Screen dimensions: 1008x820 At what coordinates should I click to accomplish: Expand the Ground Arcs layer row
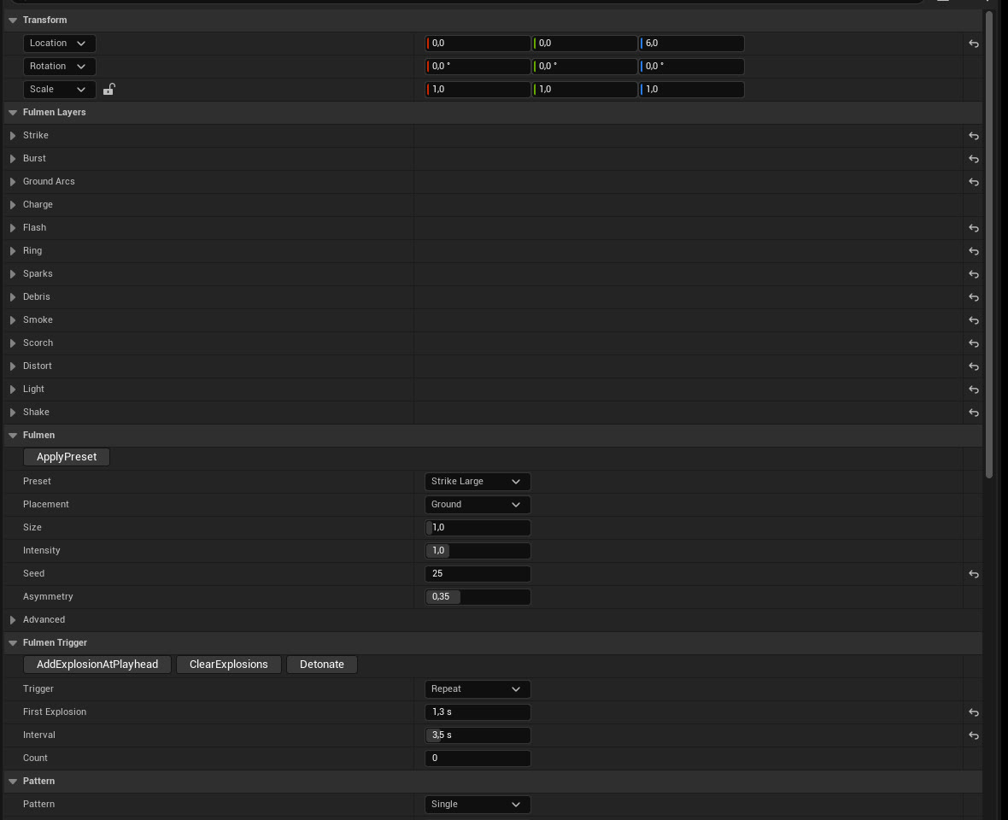[x=13, y=182]
